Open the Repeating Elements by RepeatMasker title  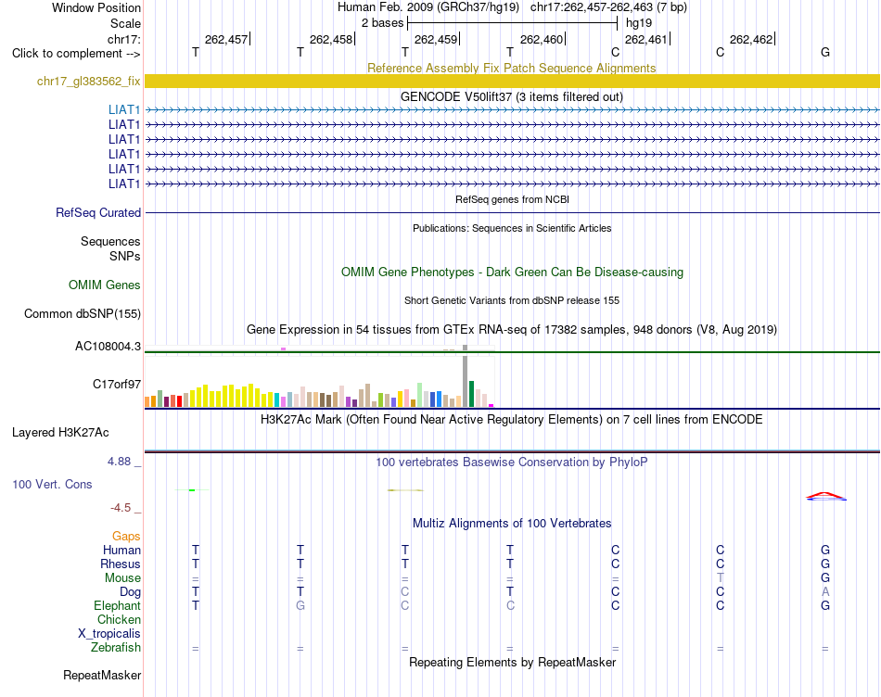(512, 662)
